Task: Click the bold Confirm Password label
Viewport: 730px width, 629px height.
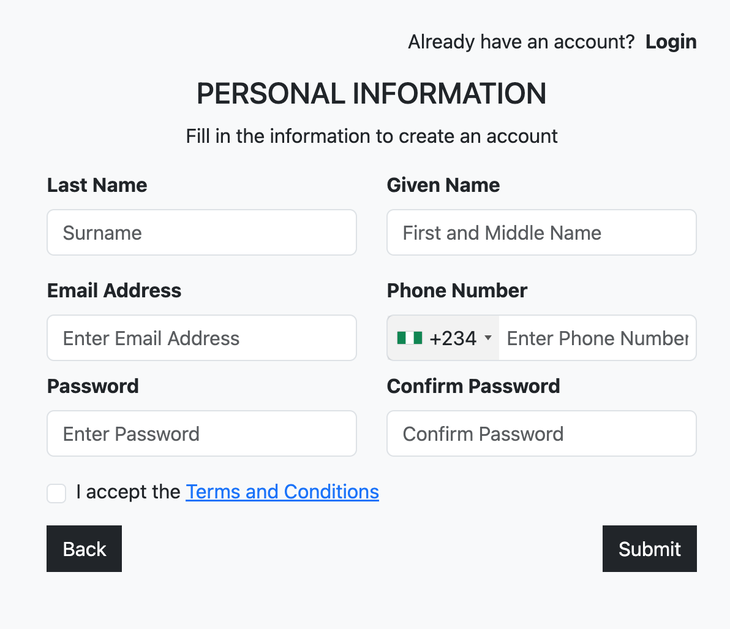Action: click(473, 386)
